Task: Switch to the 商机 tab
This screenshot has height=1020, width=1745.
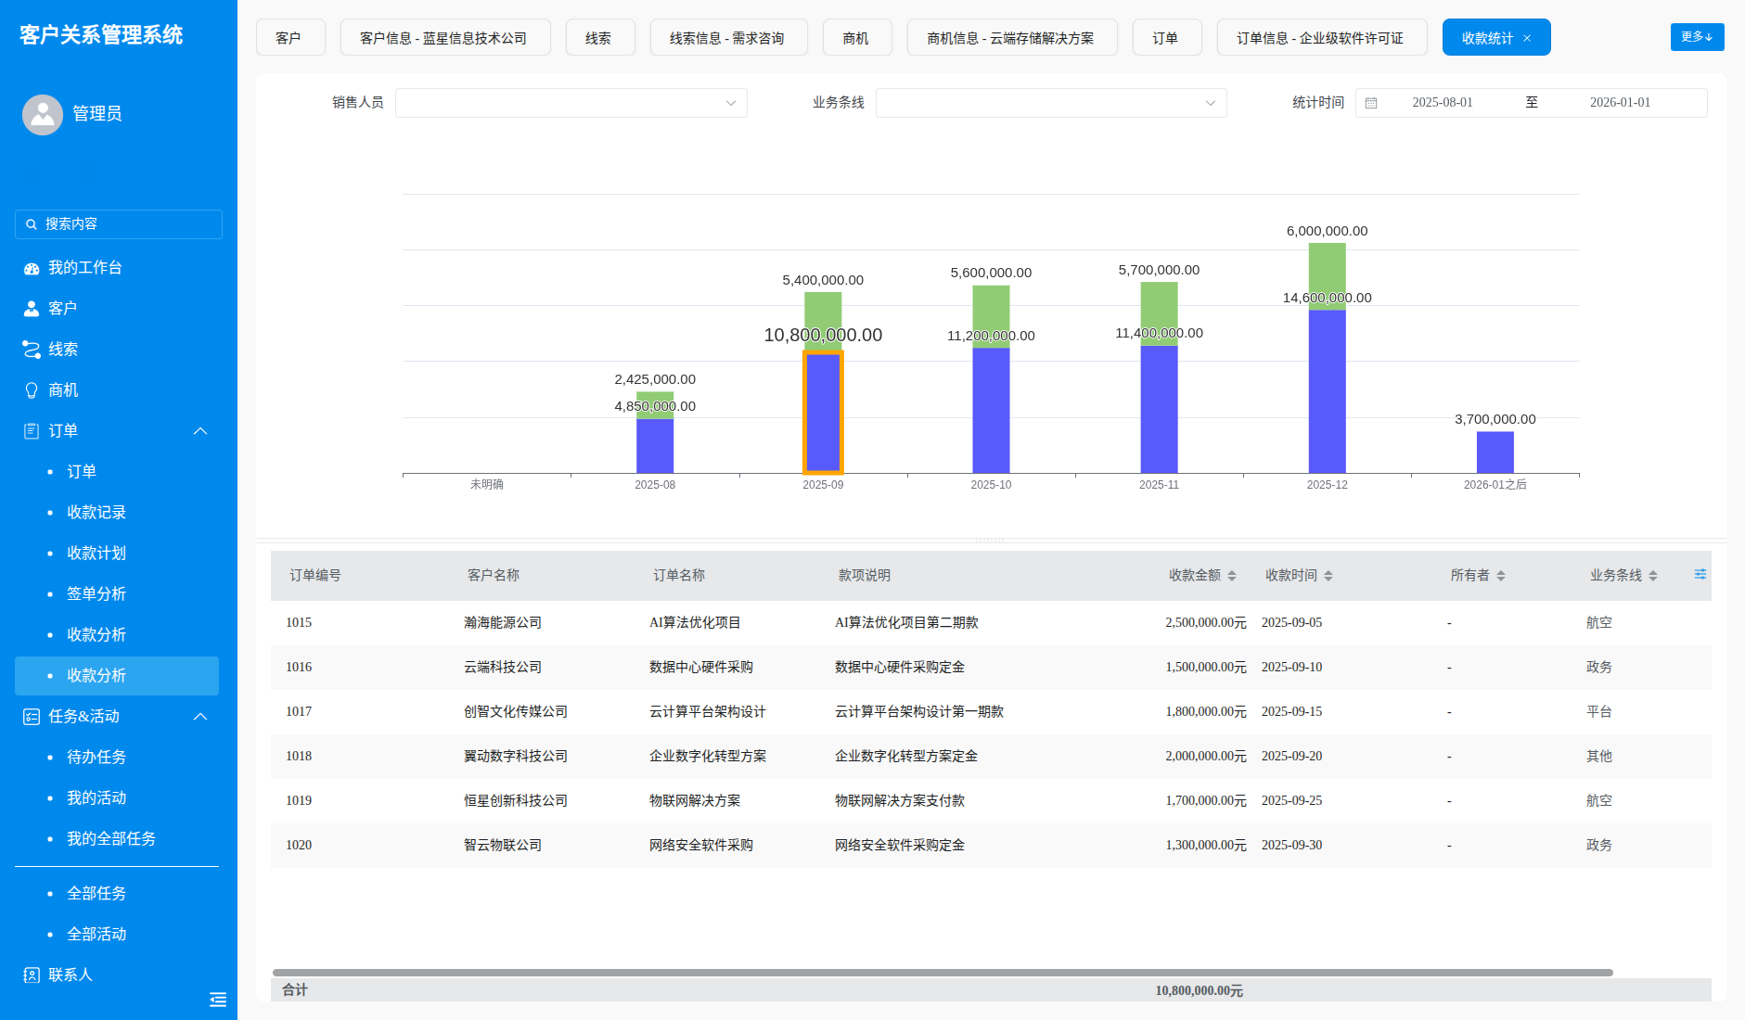Action: coord(856,38)
